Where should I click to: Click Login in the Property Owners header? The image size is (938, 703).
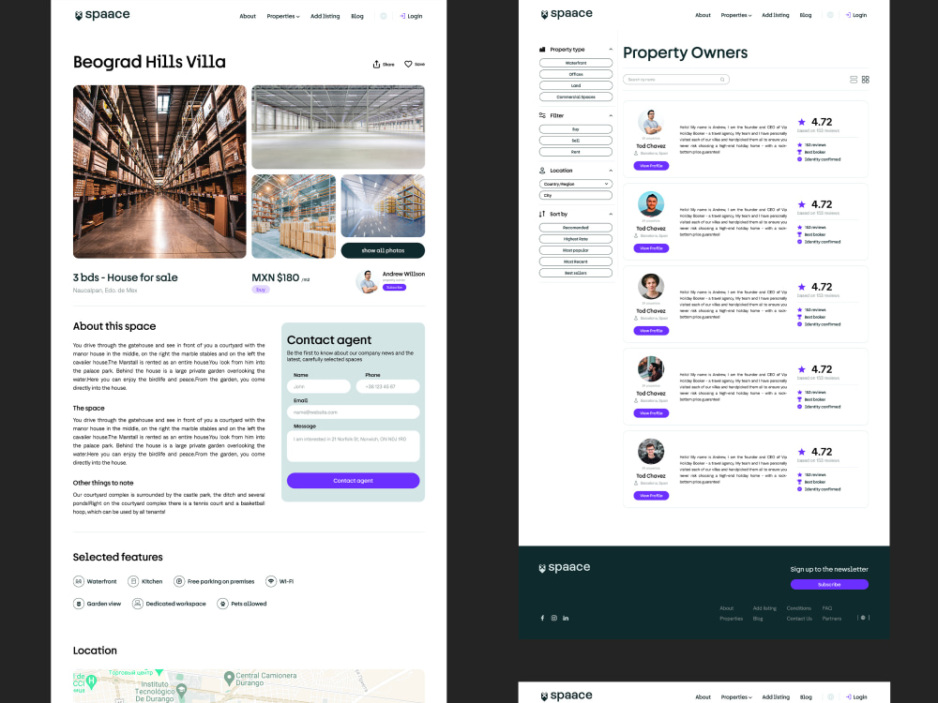click(856, 15)
